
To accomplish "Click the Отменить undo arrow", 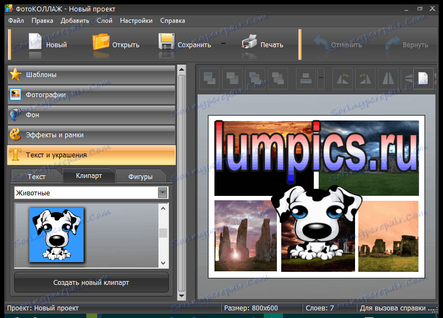I will 321,42.
